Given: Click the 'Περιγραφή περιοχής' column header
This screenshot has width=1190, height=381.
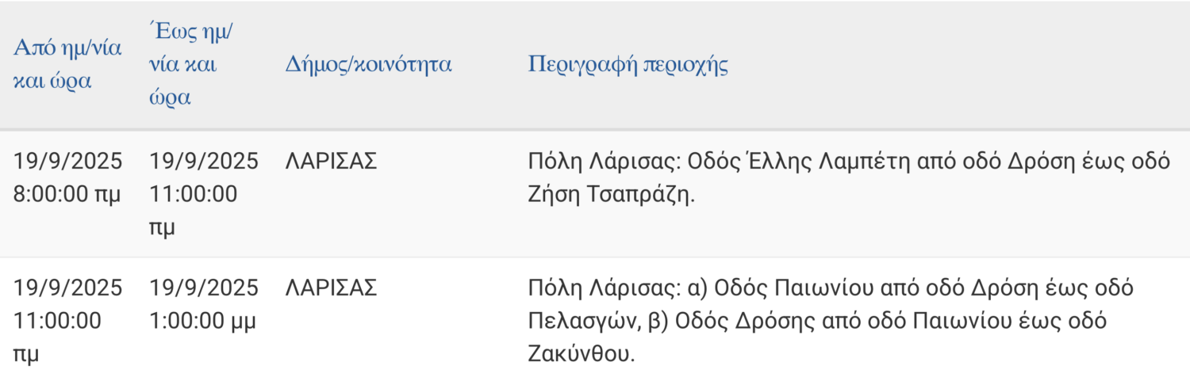Looking at the screenshot, I should point(628,65).
